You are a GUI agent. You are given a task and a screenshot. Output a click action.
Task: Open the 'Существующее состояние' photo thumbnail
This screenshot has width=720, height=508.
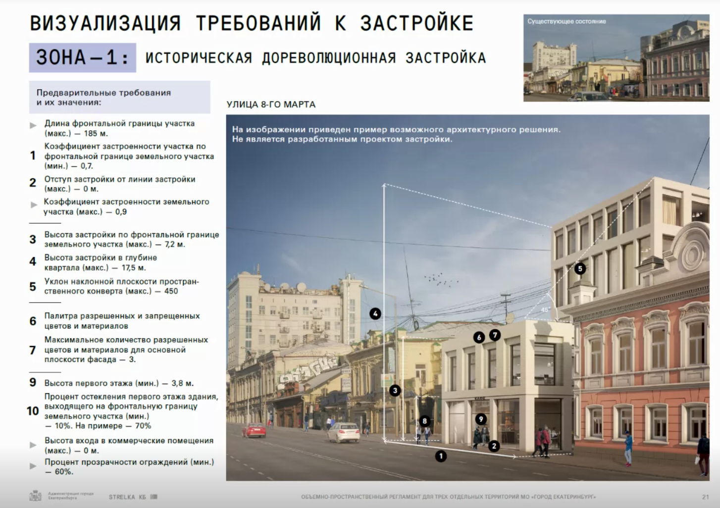coord(617,58)
